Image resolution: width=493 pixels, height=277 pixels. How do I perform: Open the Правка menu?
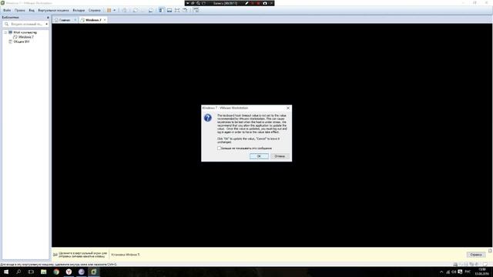19,10
